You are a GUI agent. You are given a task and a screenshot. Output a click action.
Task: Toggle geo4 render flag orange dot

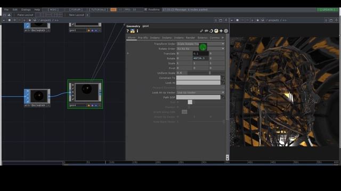pos(89,106)
